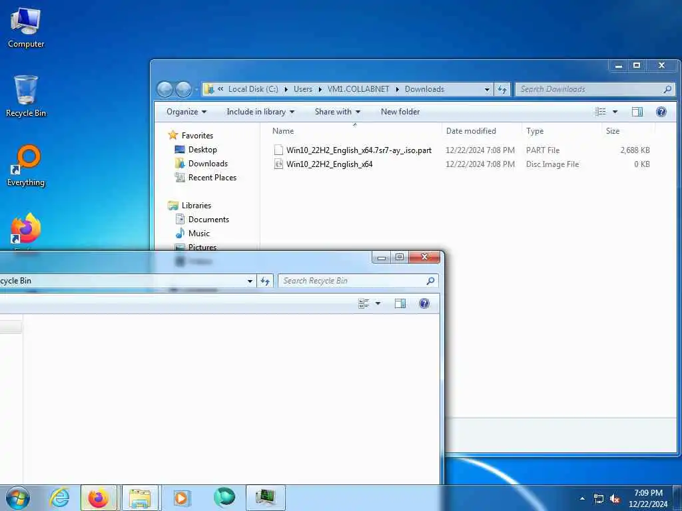Sort by the Name column header
This screenshot has height=511, width=682.
click(283, 131)
